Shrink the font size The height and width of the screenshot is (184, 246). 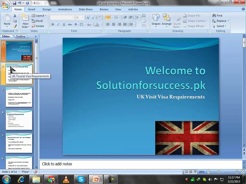tap(93, 18)
